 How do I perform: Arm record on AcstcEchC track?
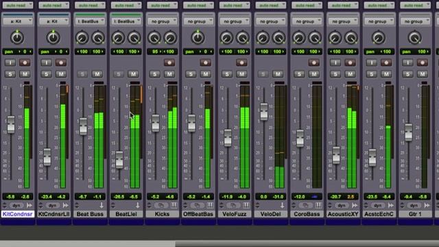[385, 62]
